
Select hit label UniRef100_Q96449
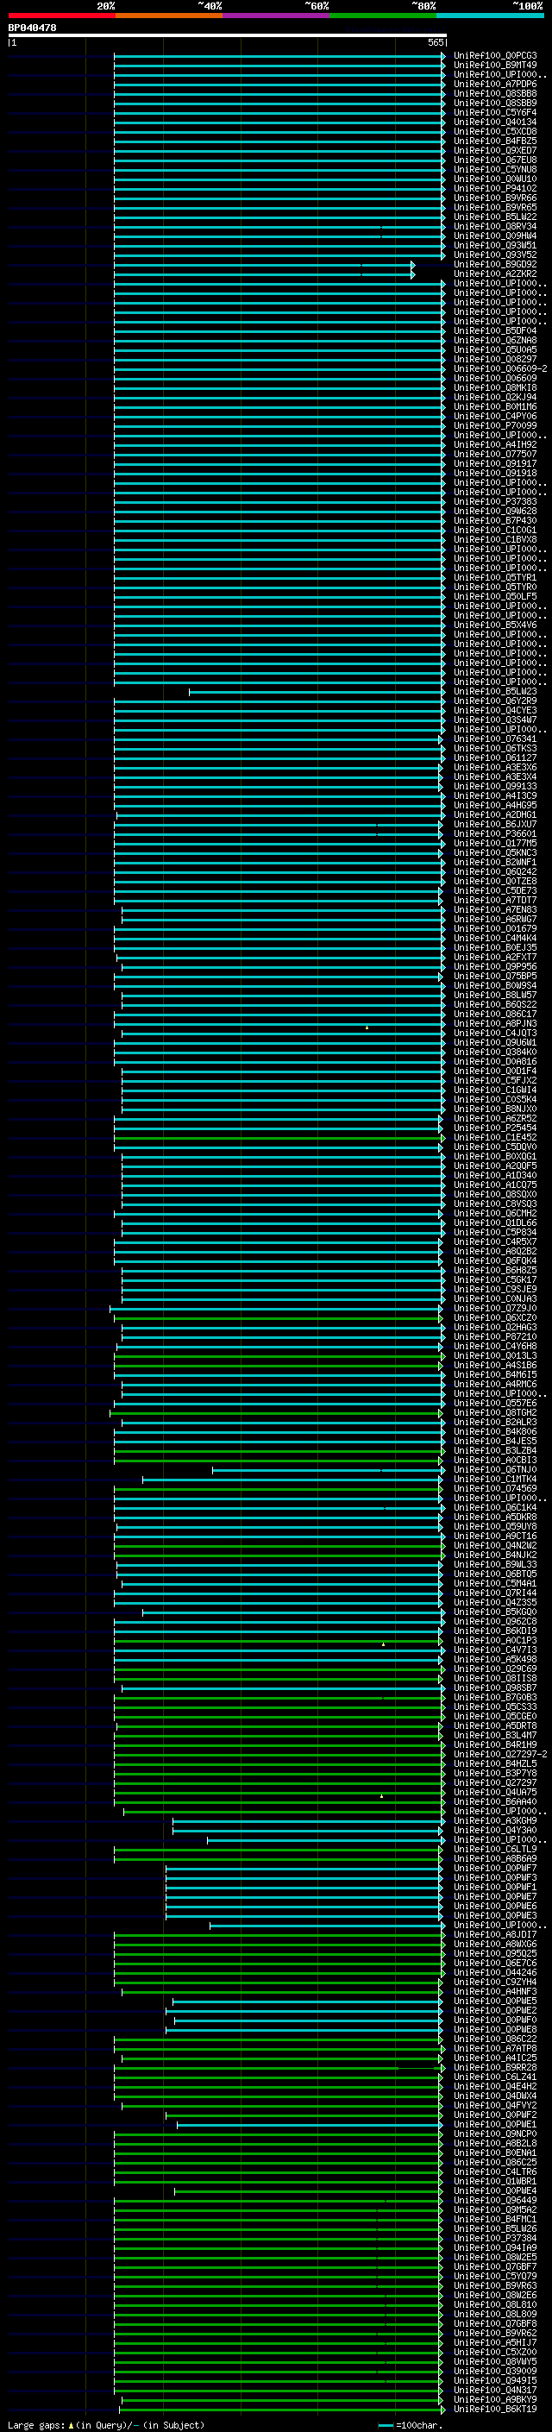click(495, 2201)
